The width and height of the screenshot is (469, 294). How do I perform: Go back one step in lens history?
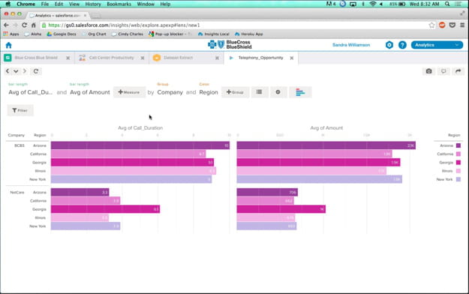8,71
